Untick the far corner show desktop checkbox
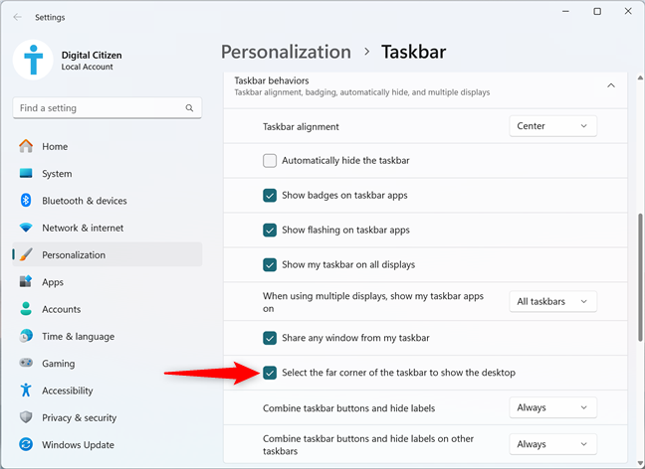 pos(270,373)
